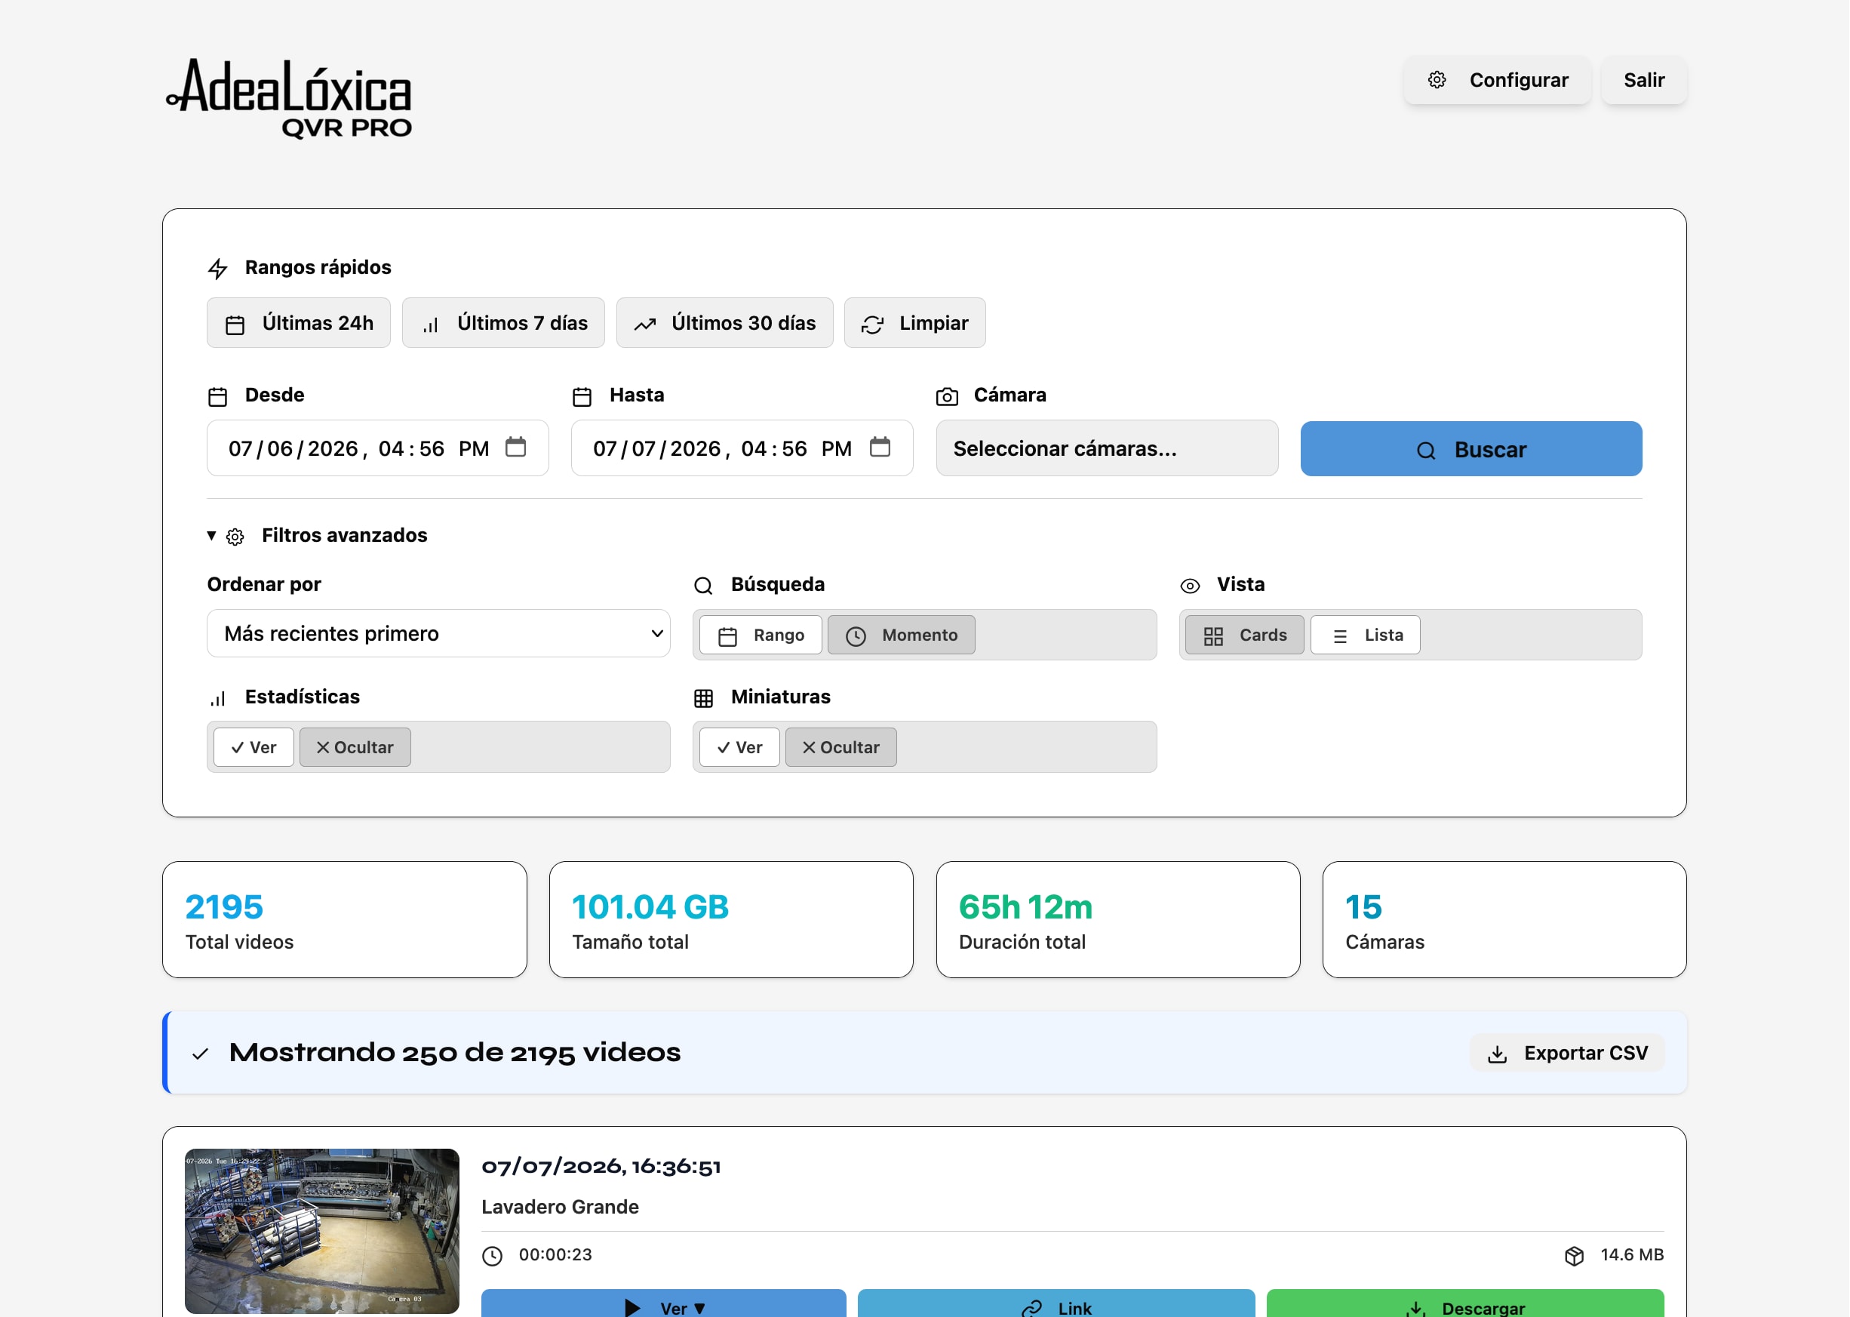Viewport: 1850px width, 1317px height.
Task: Click the Lavadero Grande camera name
Action: pyautogui.click(x=560, y=1207)
